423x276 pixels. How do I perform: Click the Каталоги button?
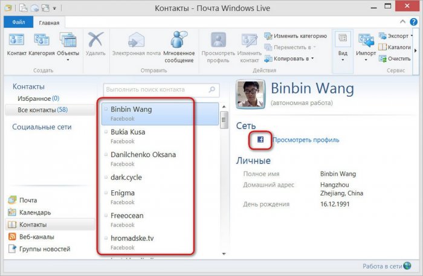[395, 47]
